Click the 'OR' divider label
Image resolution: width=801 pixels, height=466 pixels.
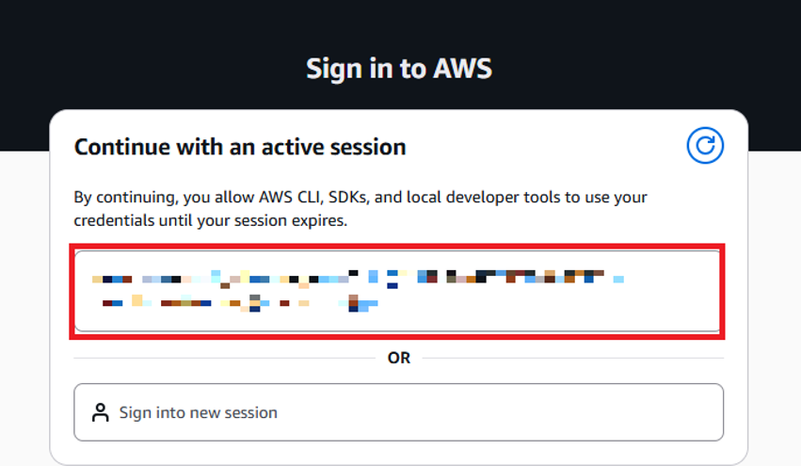pyautogui.click(x=398, y=359)
